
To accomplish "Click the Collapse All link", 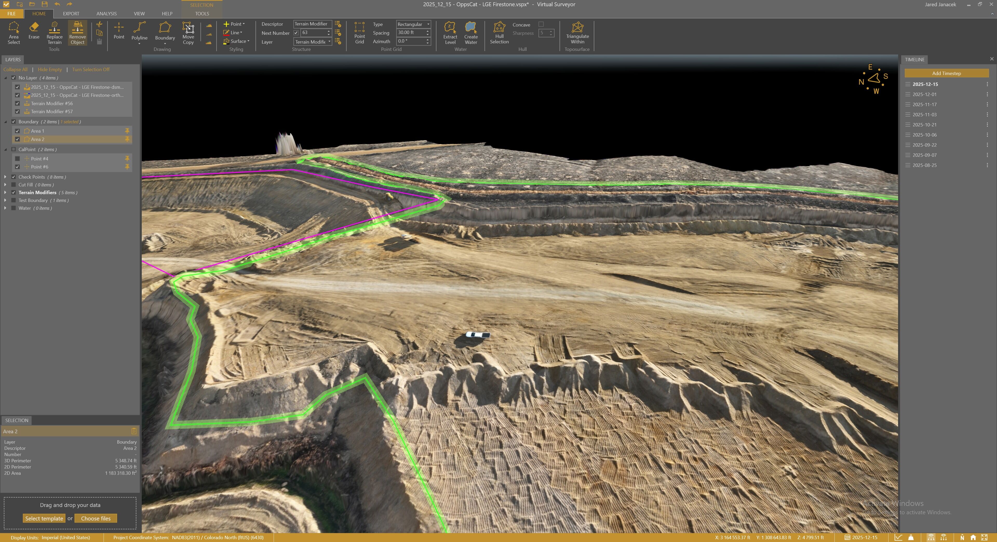I will [16, 70].
